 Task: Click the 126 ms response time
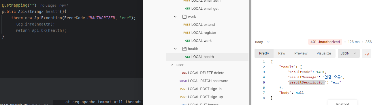coord(353,42)
